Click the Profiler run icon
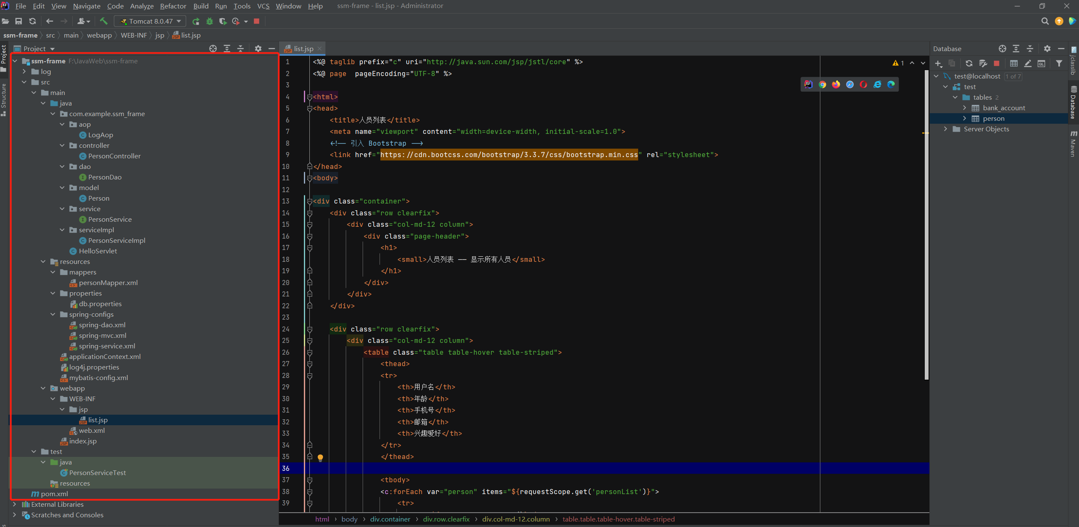The width and height of the screenshot is (1079, 527). [236, 21]
